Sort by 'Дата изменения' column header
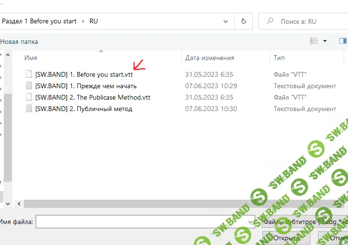This screenshot has width=348, height=245. click(x=209, y=58)
